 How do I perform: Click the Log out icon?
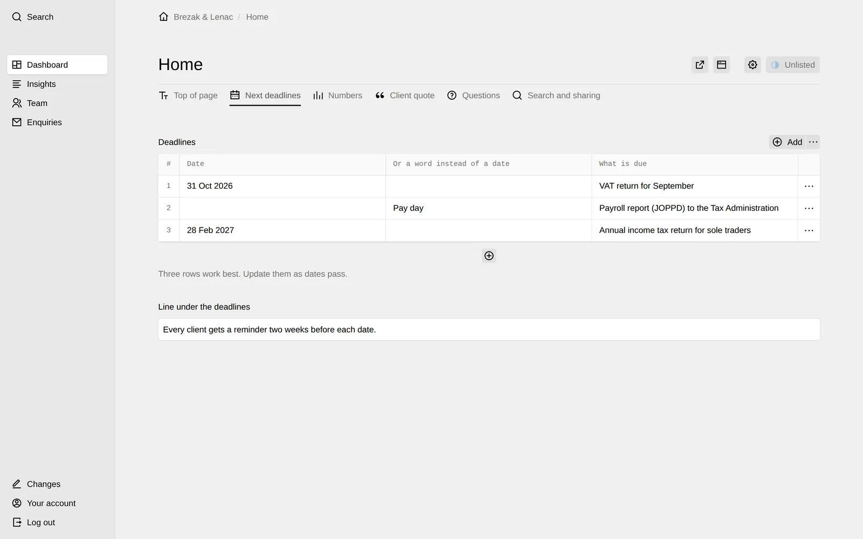tap(17, 522)
